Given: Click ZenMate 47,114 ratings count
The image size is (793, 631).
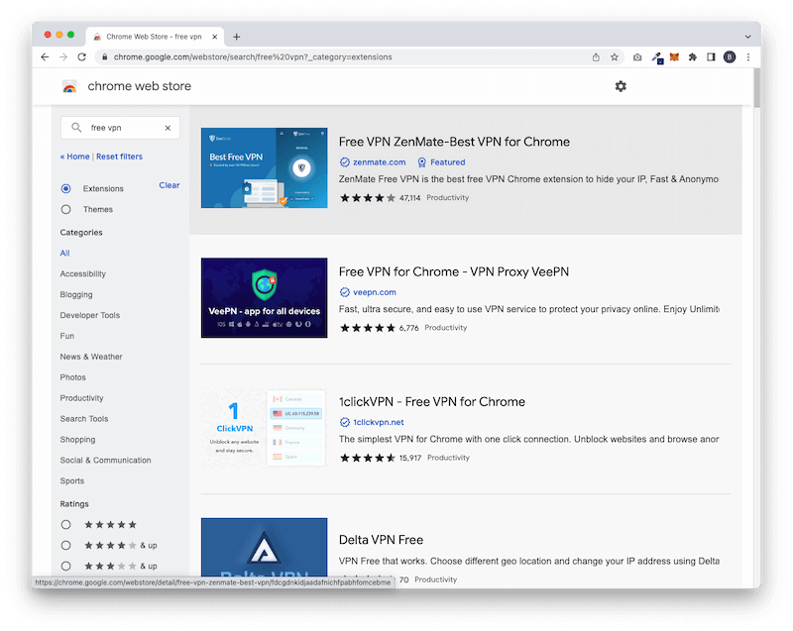Looking at the screenshot, I should tap(409, 197).
